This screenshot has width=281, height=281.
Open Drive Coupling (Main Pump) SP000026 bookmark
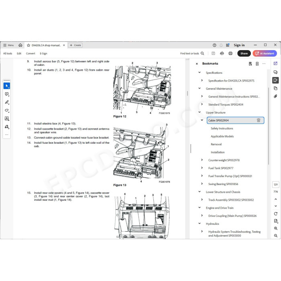232,216
